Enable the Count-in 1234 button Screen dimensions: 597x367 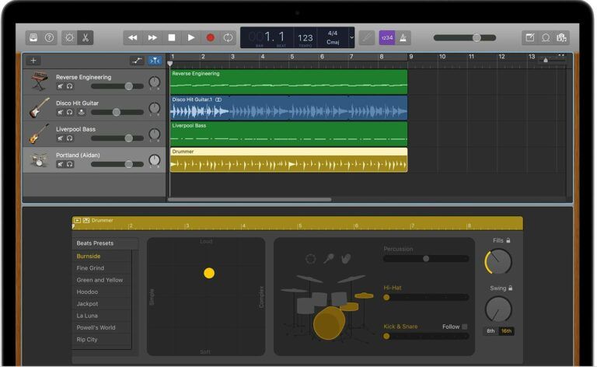pos(387,37)
